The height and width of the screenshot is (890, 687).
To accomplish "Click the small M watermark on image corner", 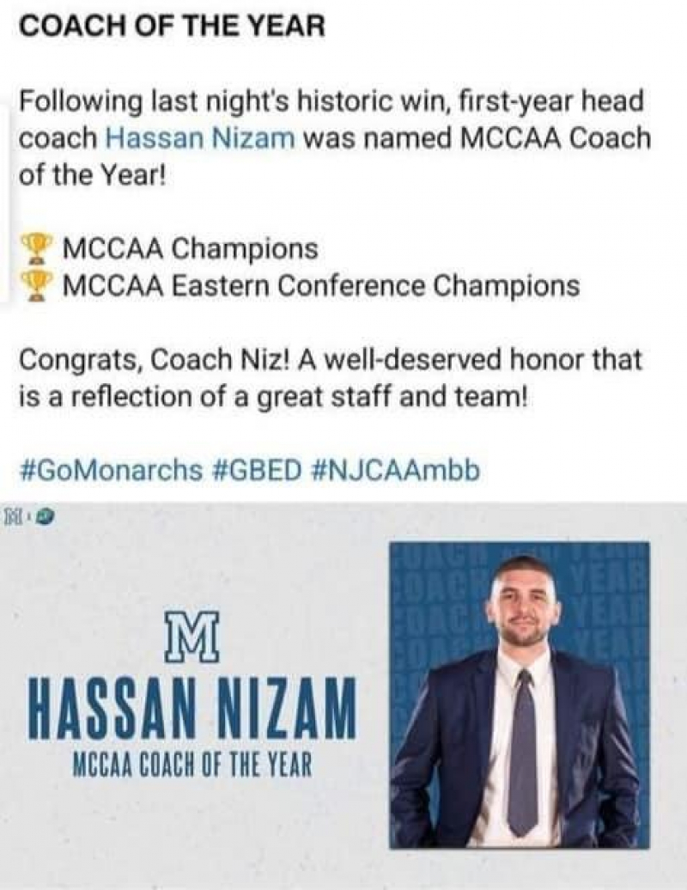I will coord(13,517).
